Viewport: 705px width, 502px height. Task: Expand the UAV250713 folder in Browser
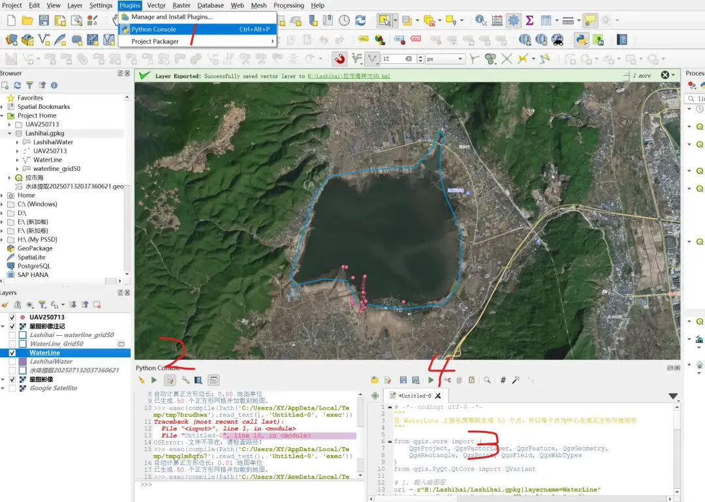pyautogui.click(x=9, y=125)
